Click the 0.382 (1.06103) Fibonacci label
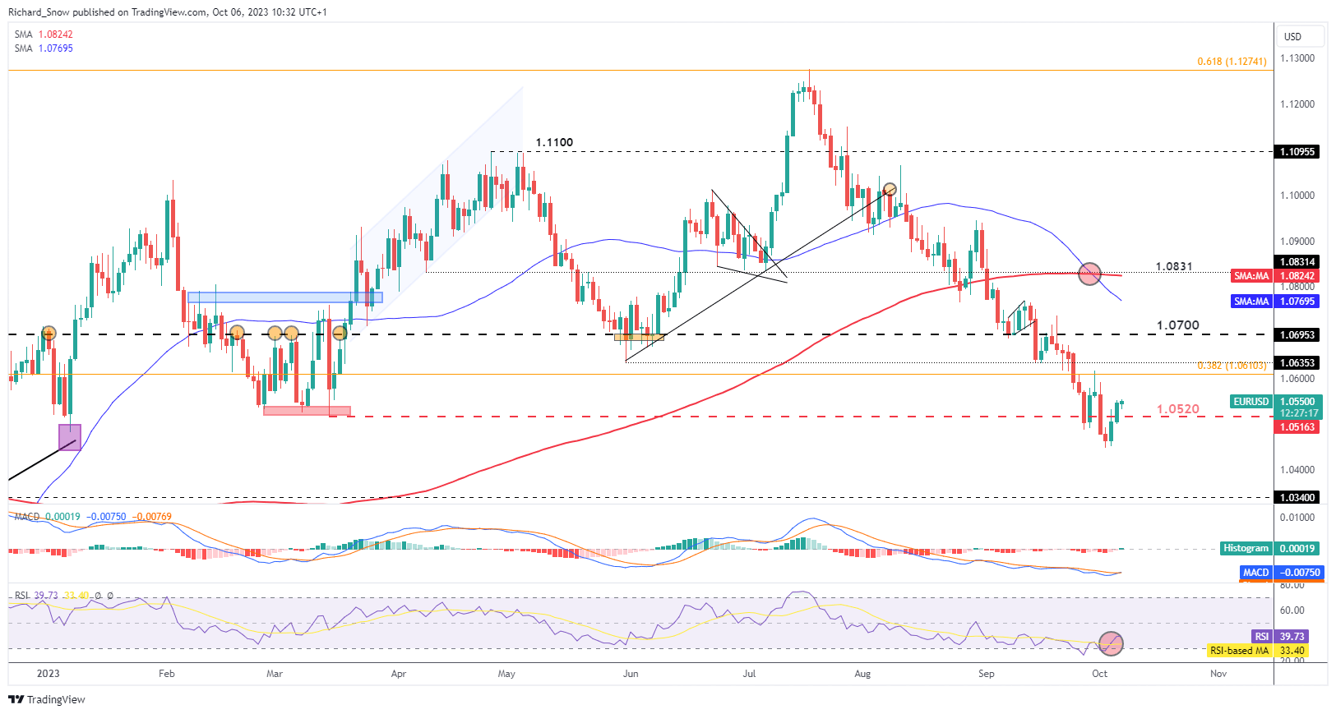Viewport: 1336px width, 714px height. click(x=1232, y=366)
